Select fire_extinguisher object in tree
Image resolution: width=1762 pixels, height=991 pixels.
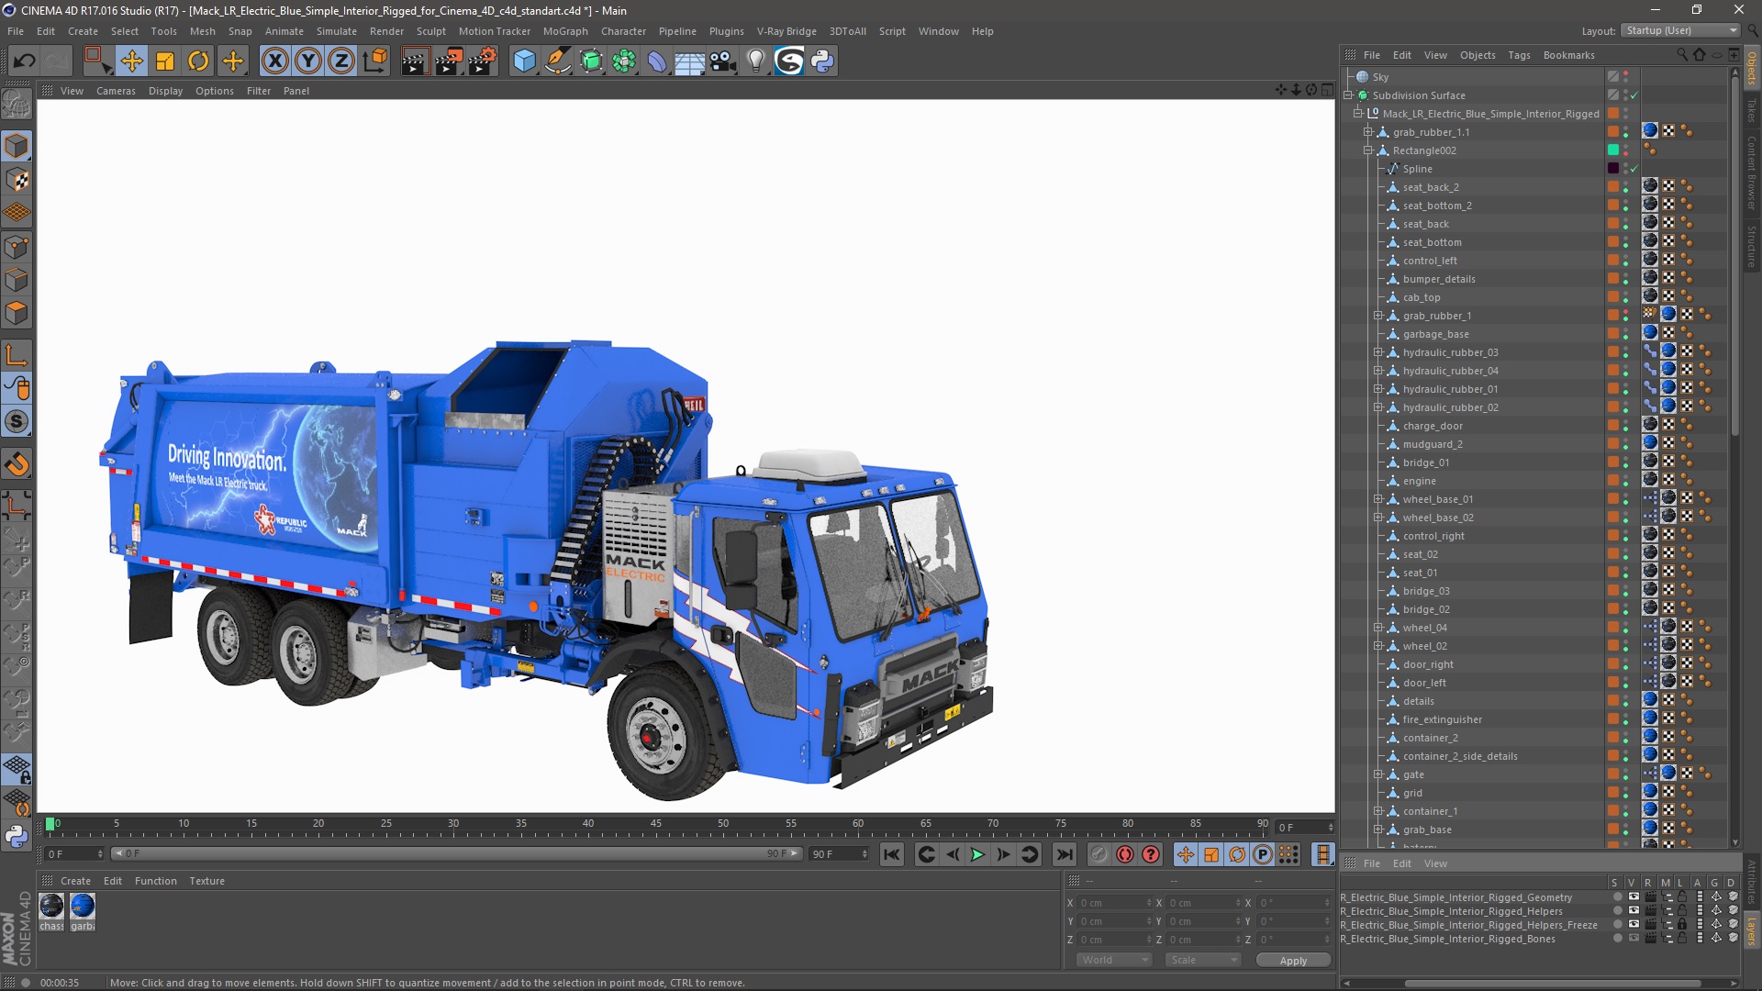[1442, 719]
